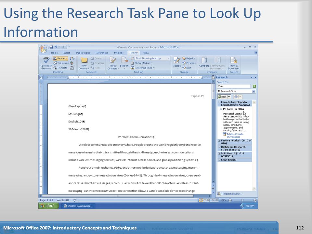This screenshot has height=234, width=312.
Task: Click the Translate tool
Action: (x=60, y=68)
